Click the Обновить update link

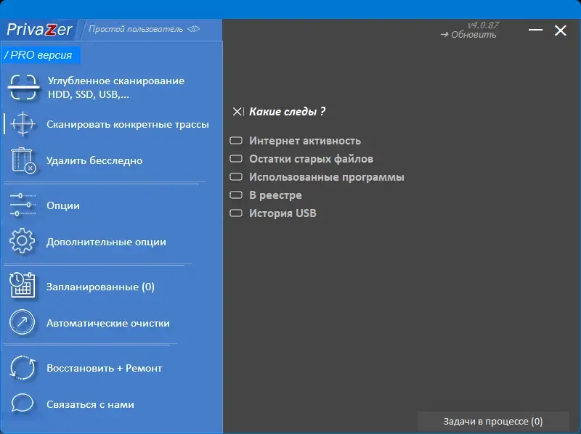468,35
